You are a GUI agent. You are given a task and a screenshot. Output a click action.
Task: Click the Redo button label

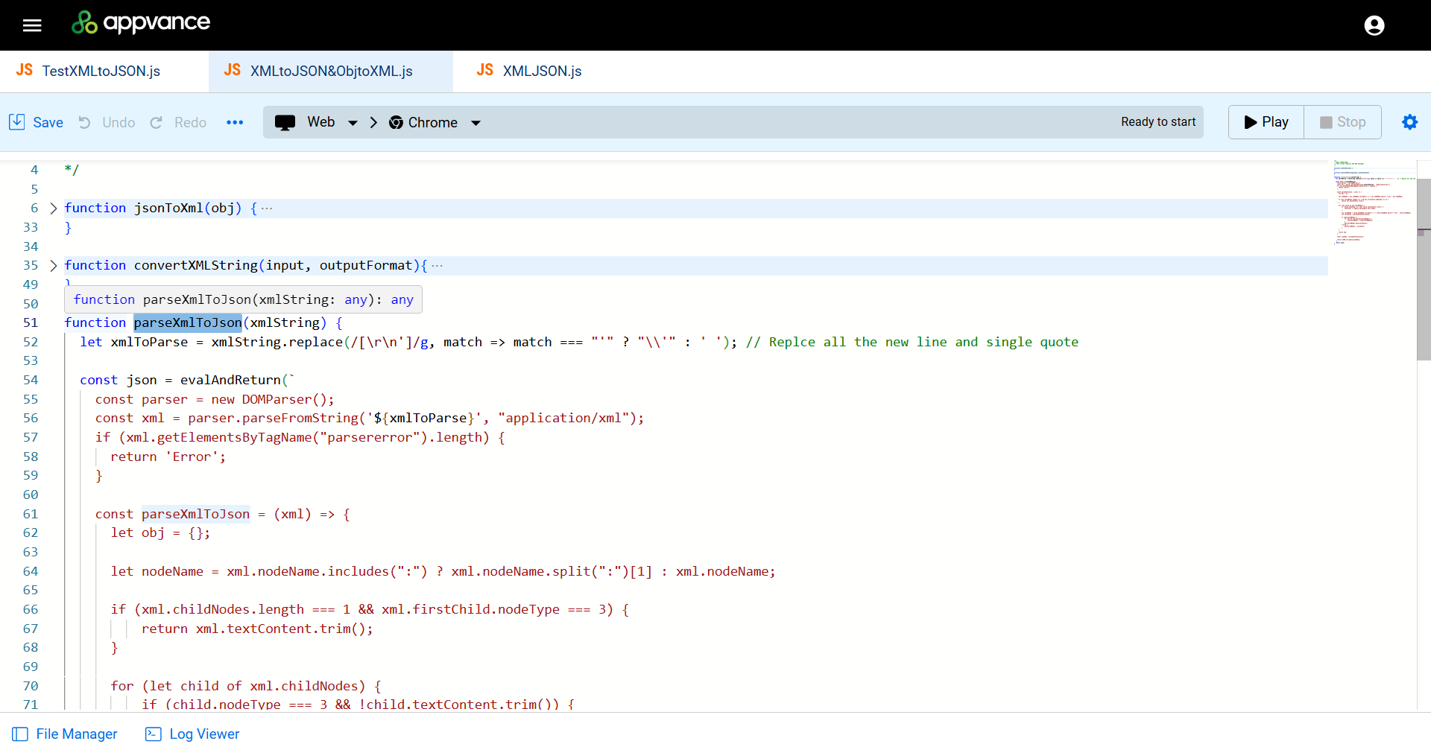(x=190, y=122)
